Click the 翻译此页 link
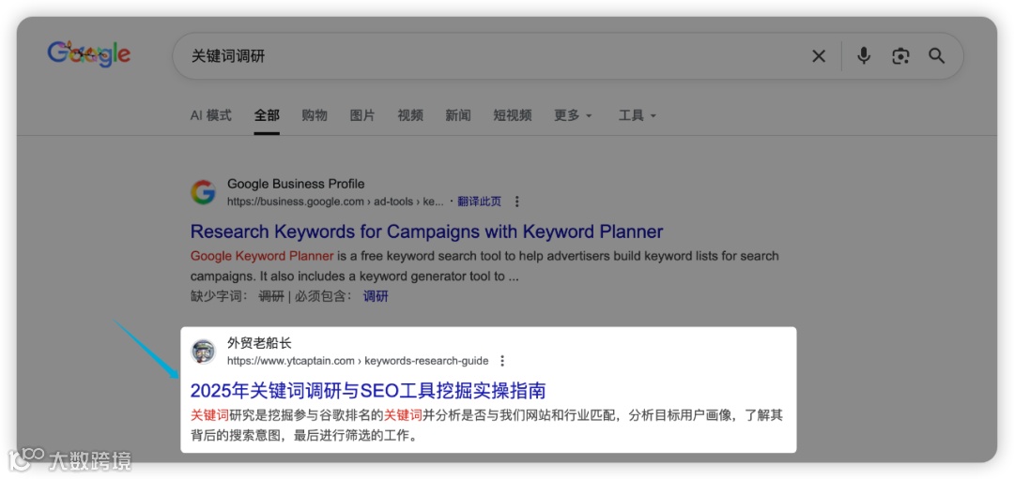This screenshot has height=479, width=1014. (x=479, y=202)
